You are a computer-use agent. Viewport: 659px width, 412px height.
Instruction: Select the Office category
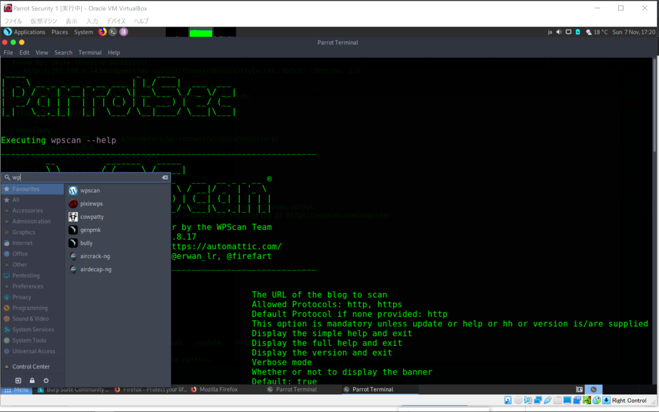(32, 254)
